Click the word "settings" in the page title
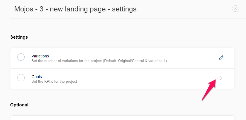 click(124, 9)
